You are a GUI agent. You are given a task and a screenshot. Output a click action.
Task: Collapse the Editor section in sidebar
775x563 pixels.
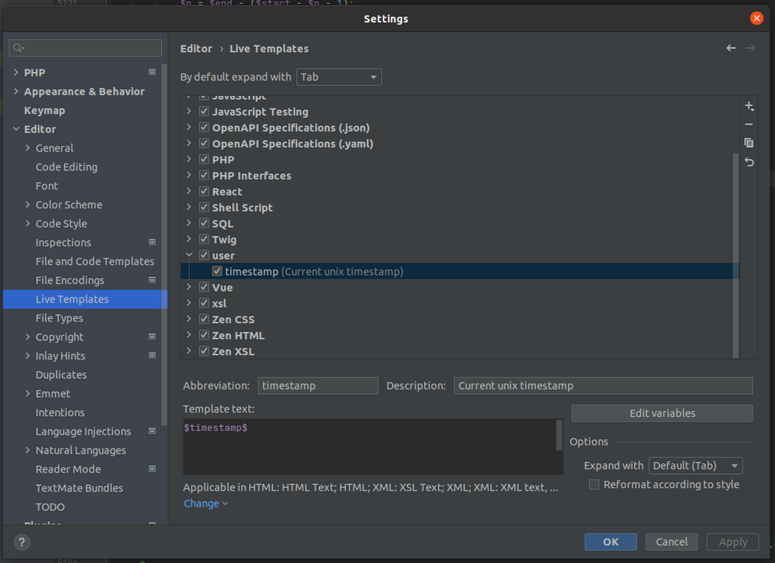pyautogui.click(x=16, y=129)
